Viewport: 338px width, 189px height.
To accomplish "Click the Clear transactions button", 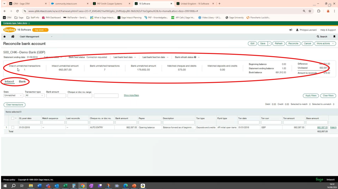I will click(x=14, y=105).
